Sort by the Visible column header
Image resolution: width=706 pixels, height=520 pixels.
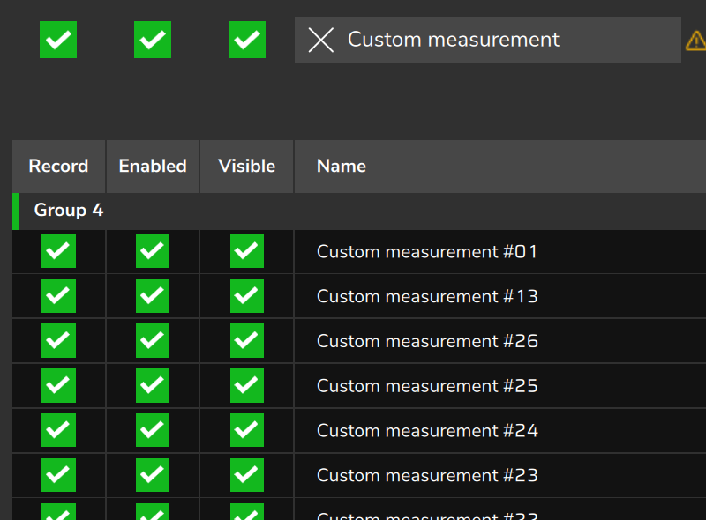pos(247,167)
